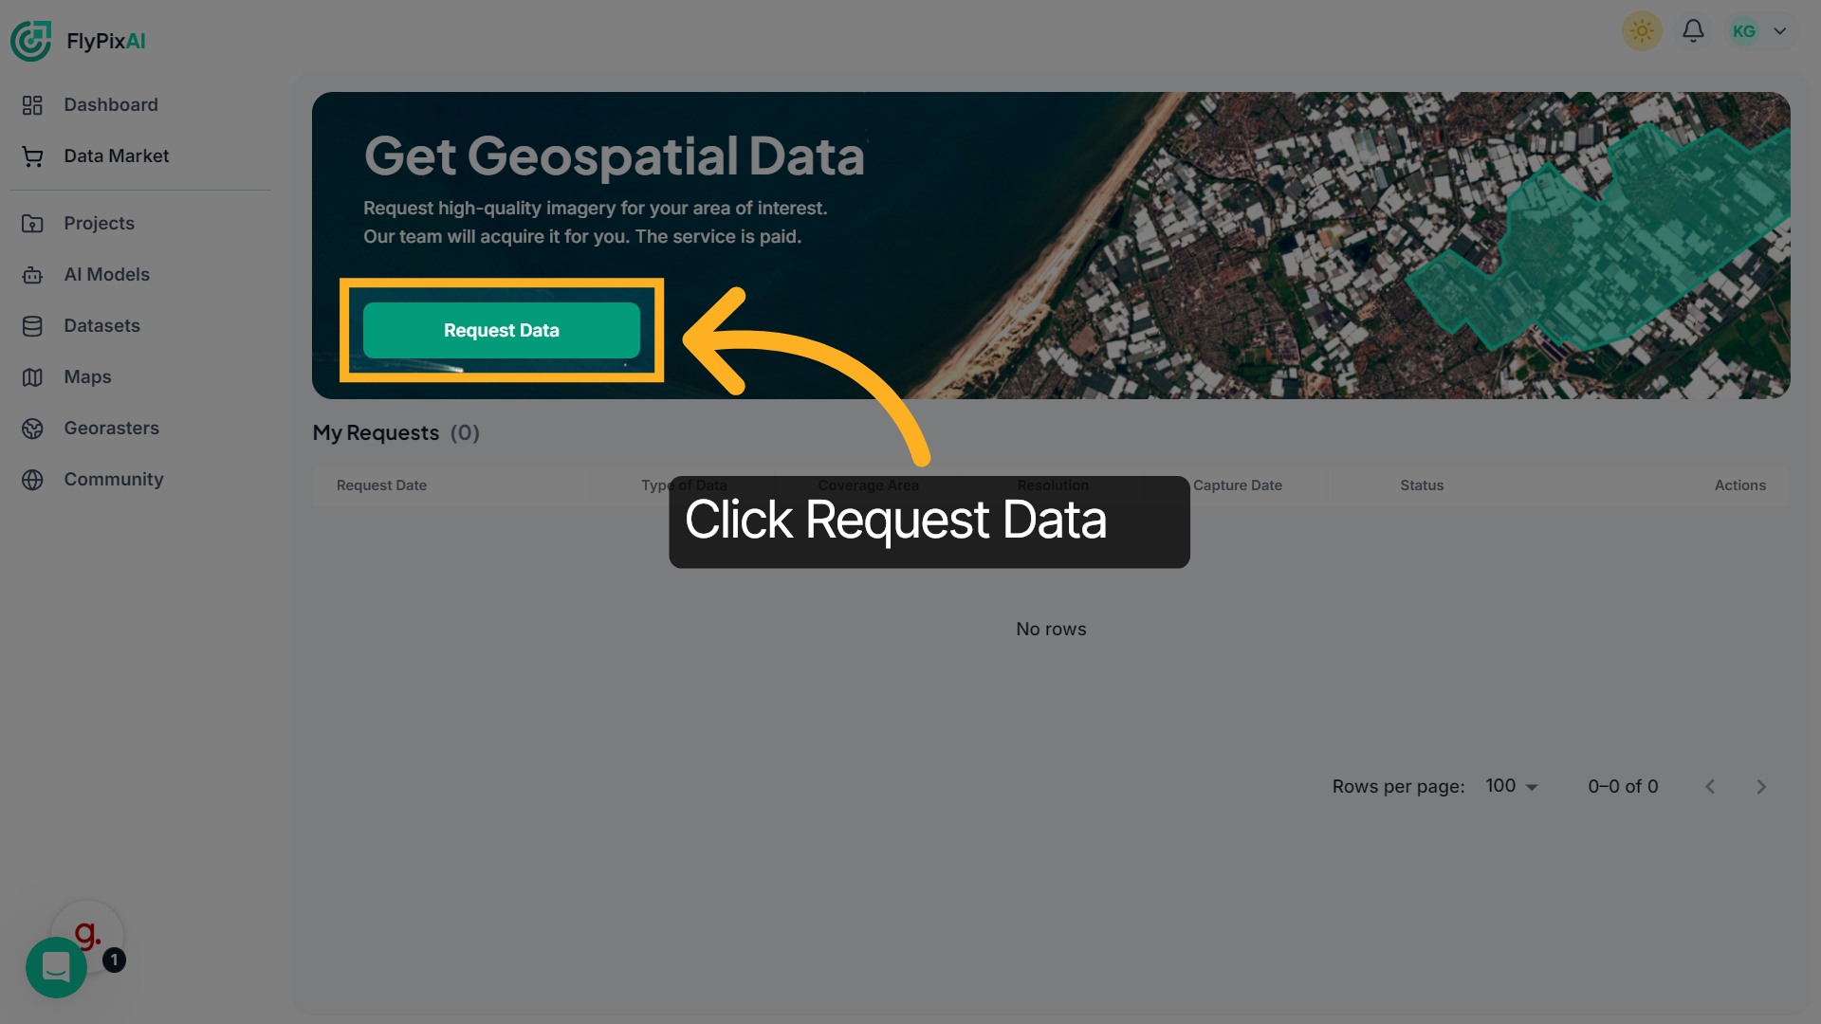Sort by Request Date column
Screen dimensions: 1821x1024
click(382, 485)
